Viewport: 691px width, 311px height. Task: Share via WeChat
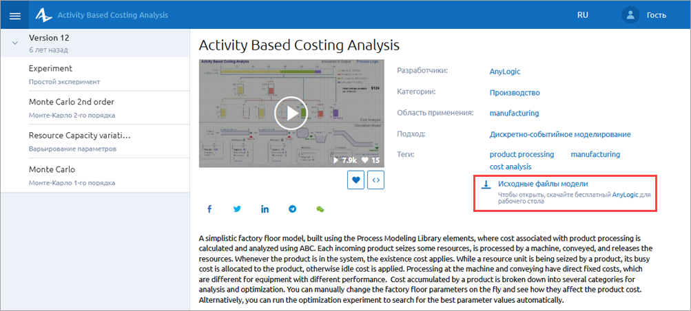(320, 209)
